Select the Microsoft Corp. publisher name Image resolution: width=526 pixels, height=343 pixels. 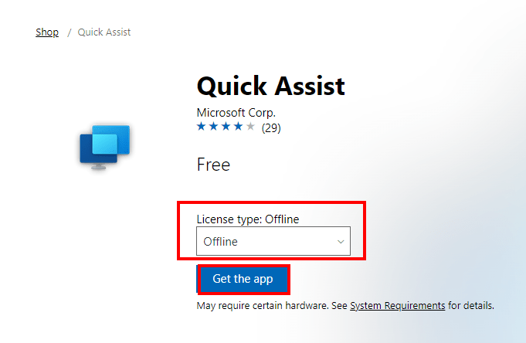pos(236,113)
